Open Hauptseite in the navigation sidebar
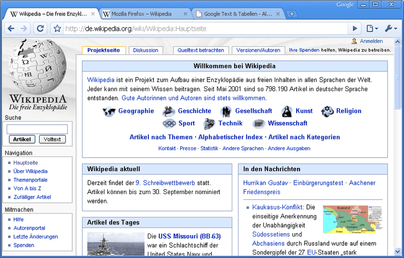The width and height of the screenshot is (404, 258). 25,163
